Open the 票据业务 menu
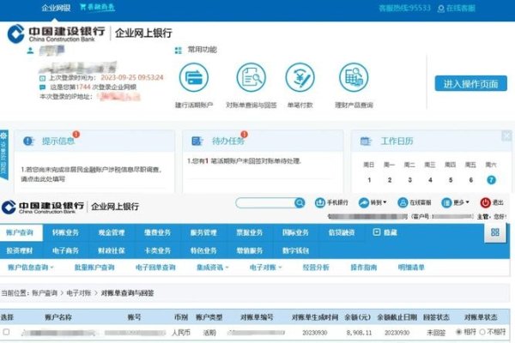Screen dimensions: 515x343 coord(249,232)
